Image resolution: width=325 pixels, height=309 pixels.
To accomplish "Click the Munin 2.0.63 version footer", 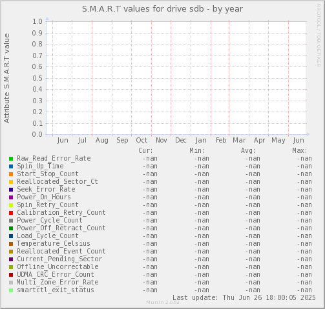I will (163, 303).
